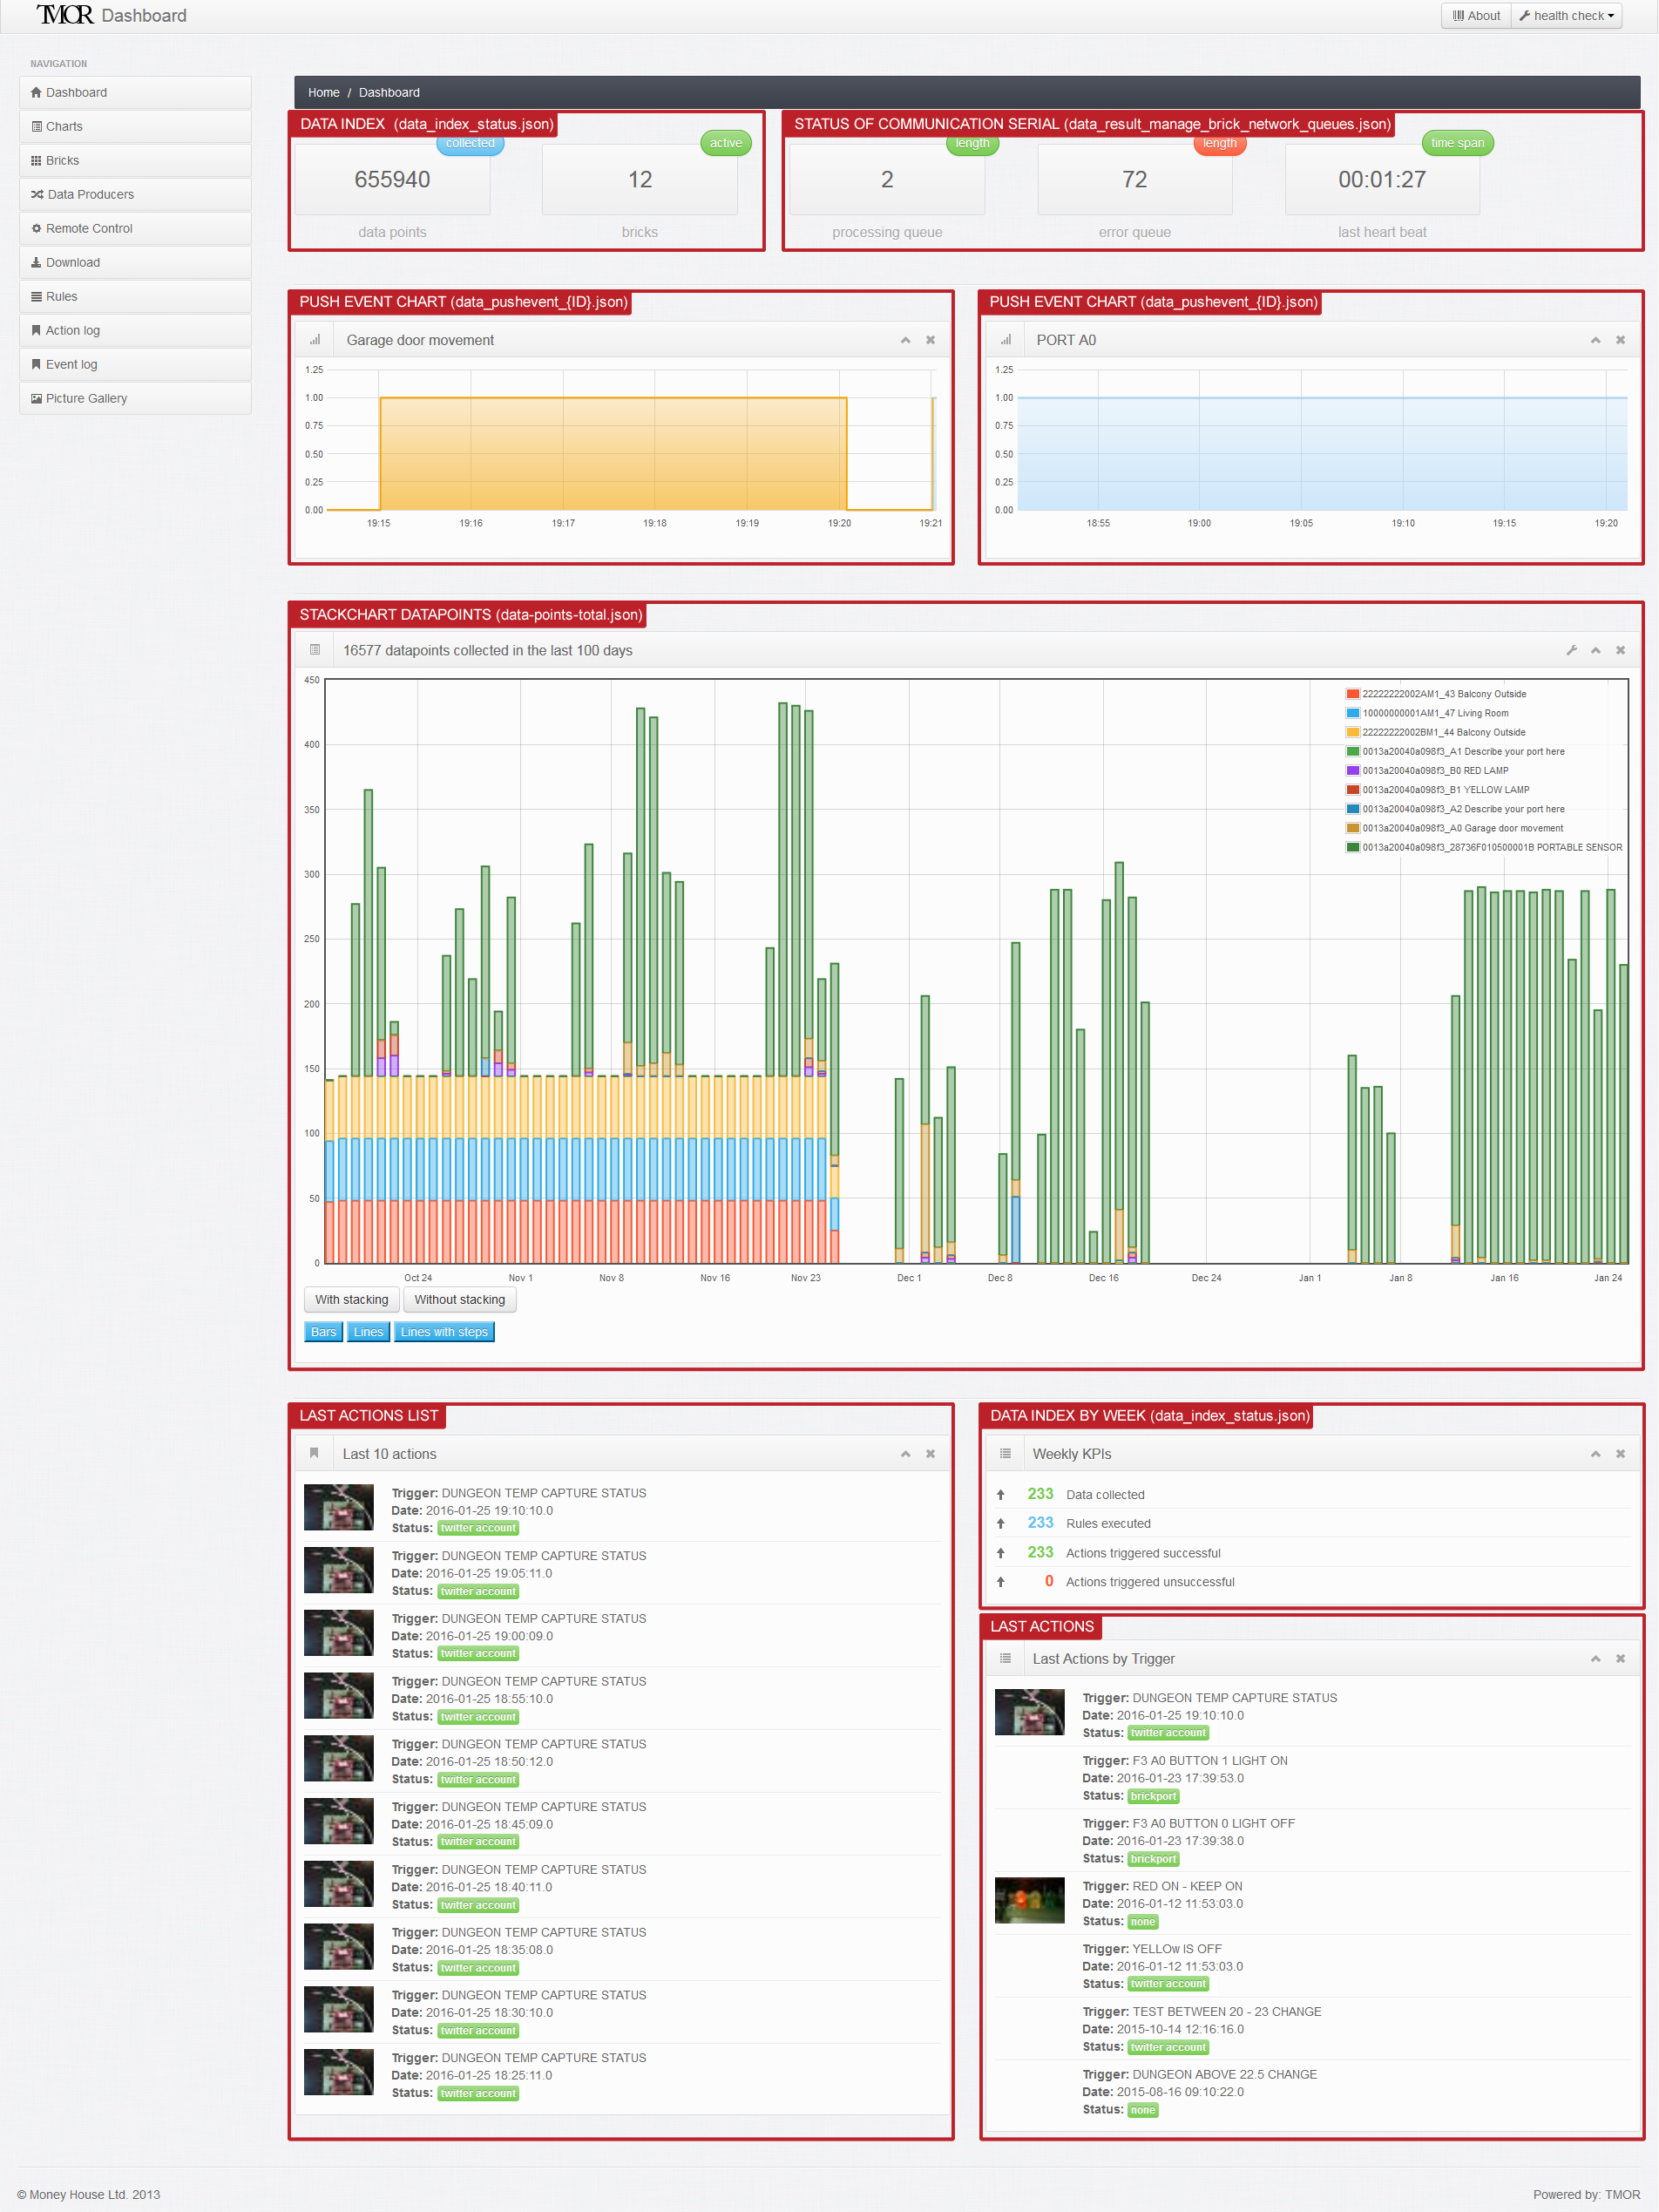
Task: Go to Rules in sidebar
Action: (x=135, y=296)
